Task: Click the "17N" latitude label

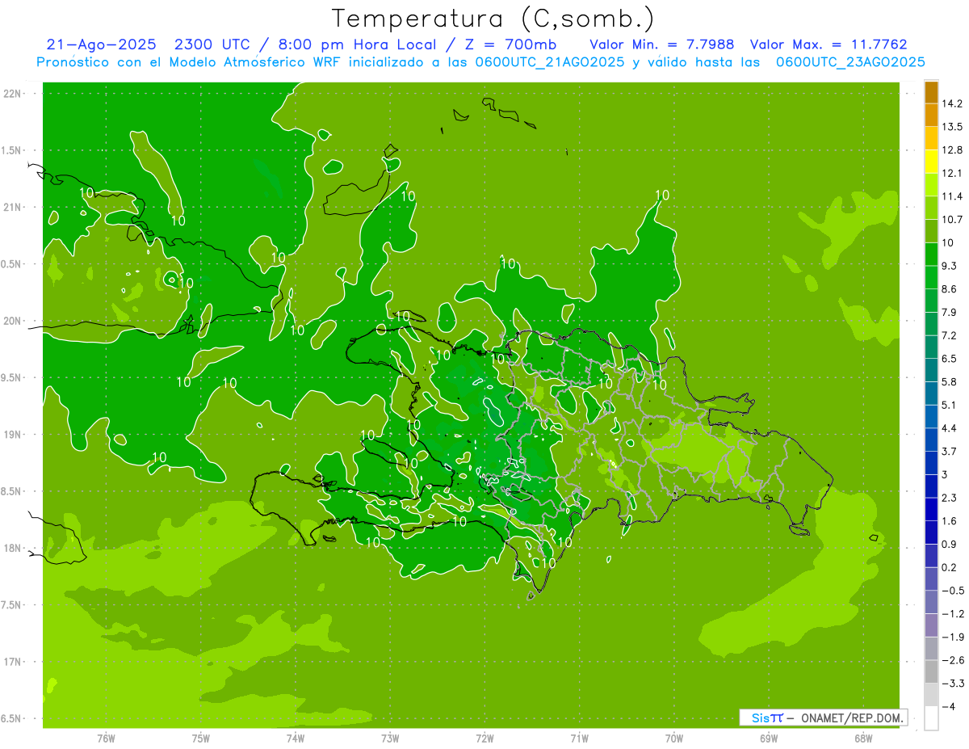Action: 14,662
